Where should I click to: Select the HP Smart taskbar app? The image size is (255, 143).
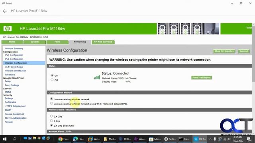point(200,139)
